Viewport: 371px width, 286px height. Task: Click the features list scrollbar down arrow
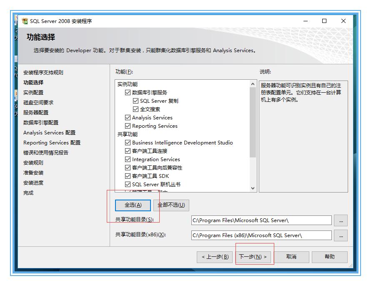click(x=253, y=187)
